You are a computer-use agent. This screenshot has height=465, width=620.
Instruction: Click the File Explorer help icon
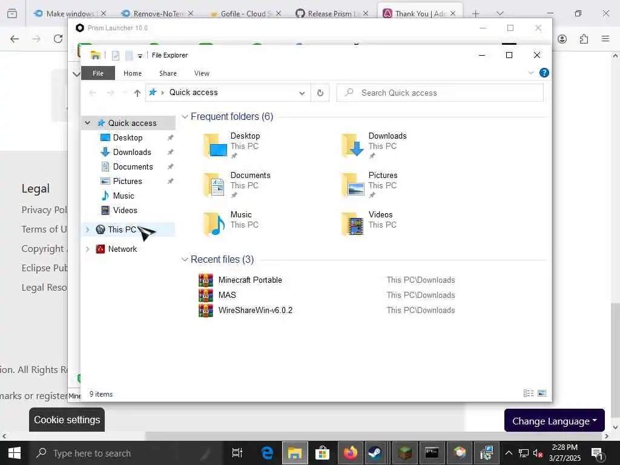tap(544, 73)
